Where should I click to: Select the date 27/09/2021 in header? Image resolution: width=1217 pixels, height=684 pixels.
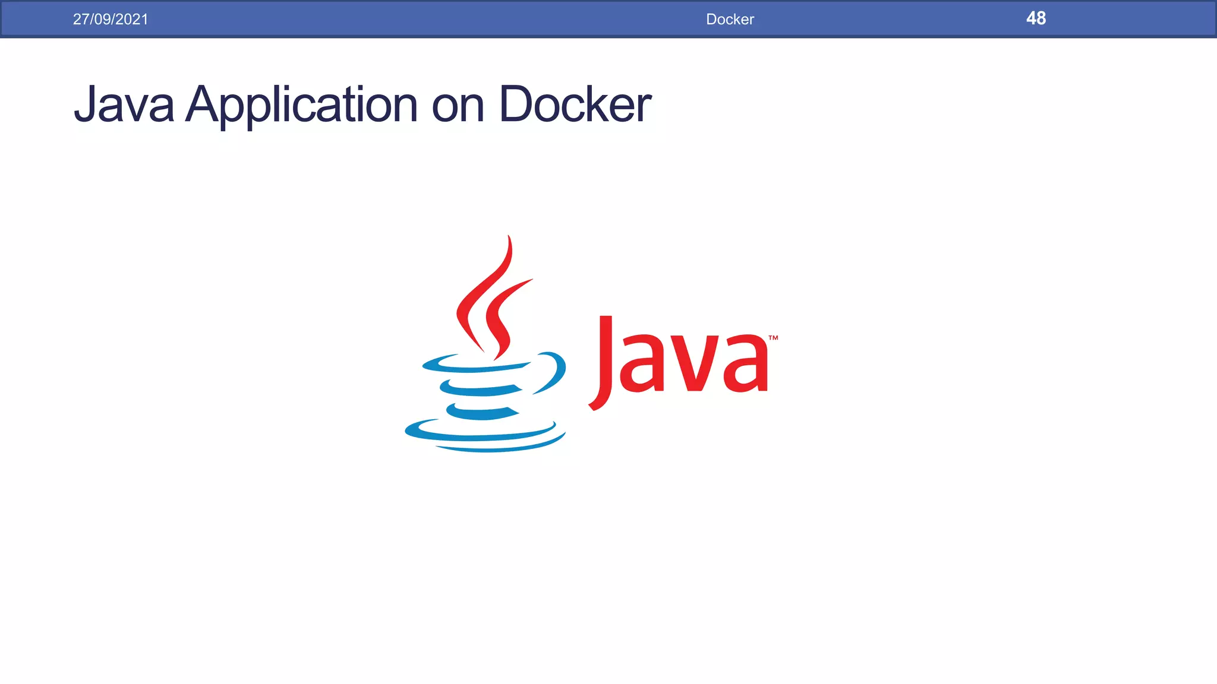(x=111, y=19)
